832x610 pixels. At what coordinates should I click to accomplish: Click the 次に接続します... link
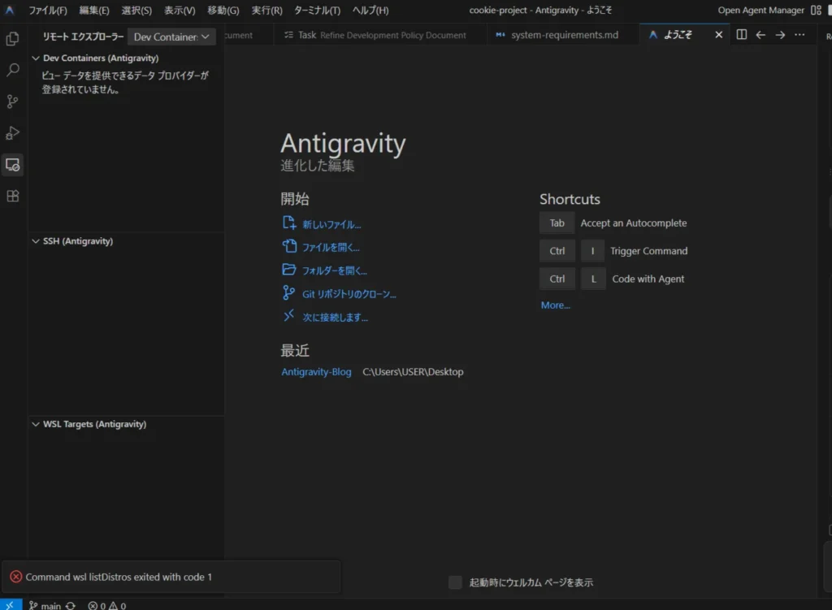(x=335, y=318)
